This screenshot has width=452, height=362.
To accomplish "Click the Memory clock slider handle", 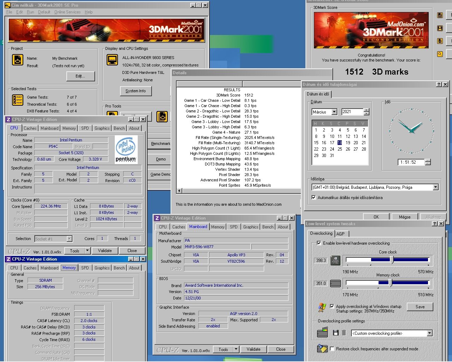I will 390,283.
